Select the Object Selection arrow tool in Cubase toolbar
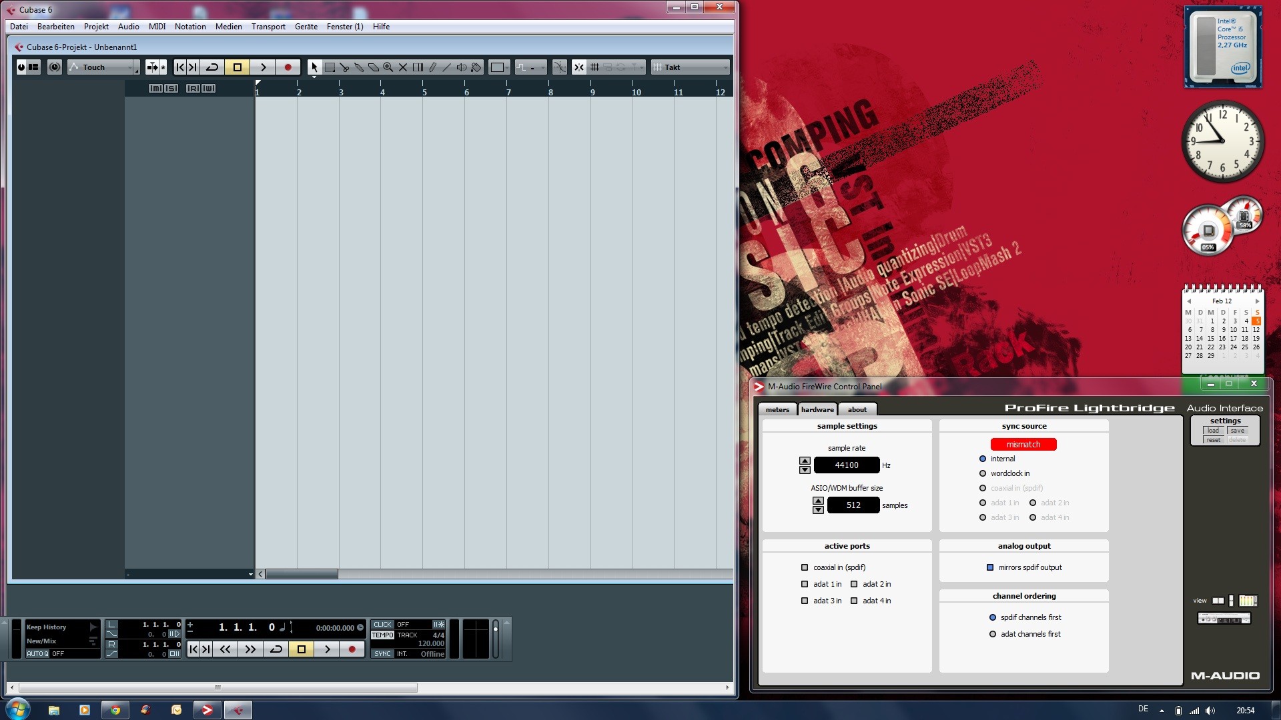 314,67
